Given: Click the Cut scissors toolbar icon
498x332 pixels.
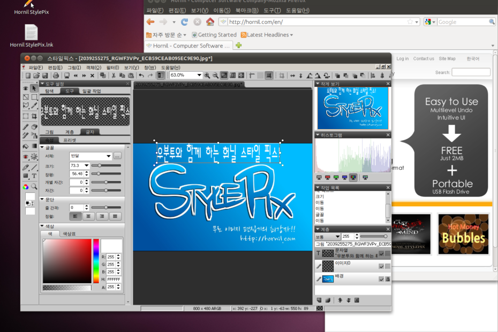Looking at the screenshot, I should (114, 76).
